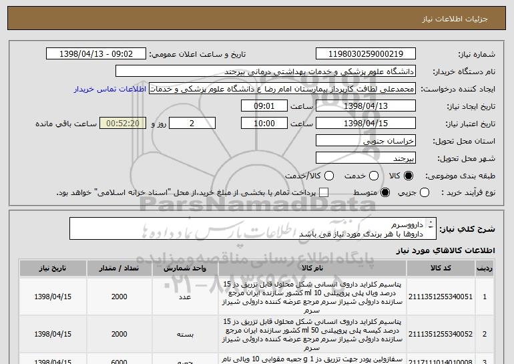
Task: Toggle اسناد خزانه اسلامی payment checkbox
Action: 324,192
